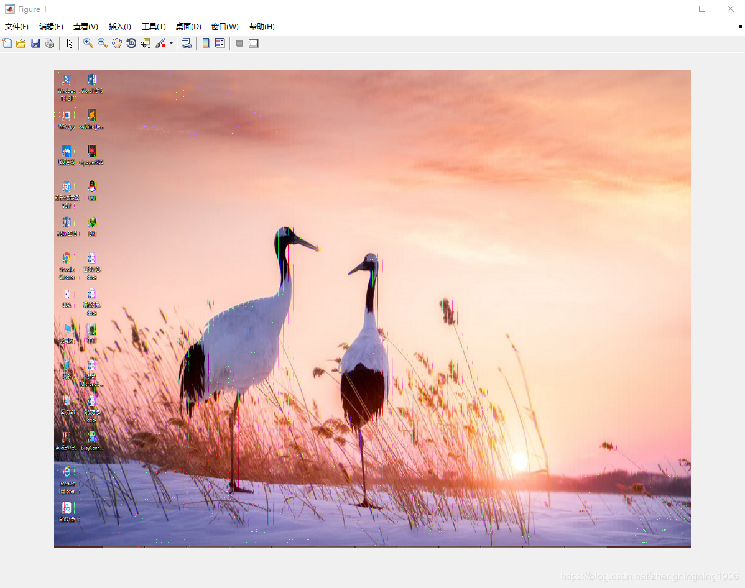745x588 pixels.
Task: Select the Pan hand tool
Action: (117, 44)
